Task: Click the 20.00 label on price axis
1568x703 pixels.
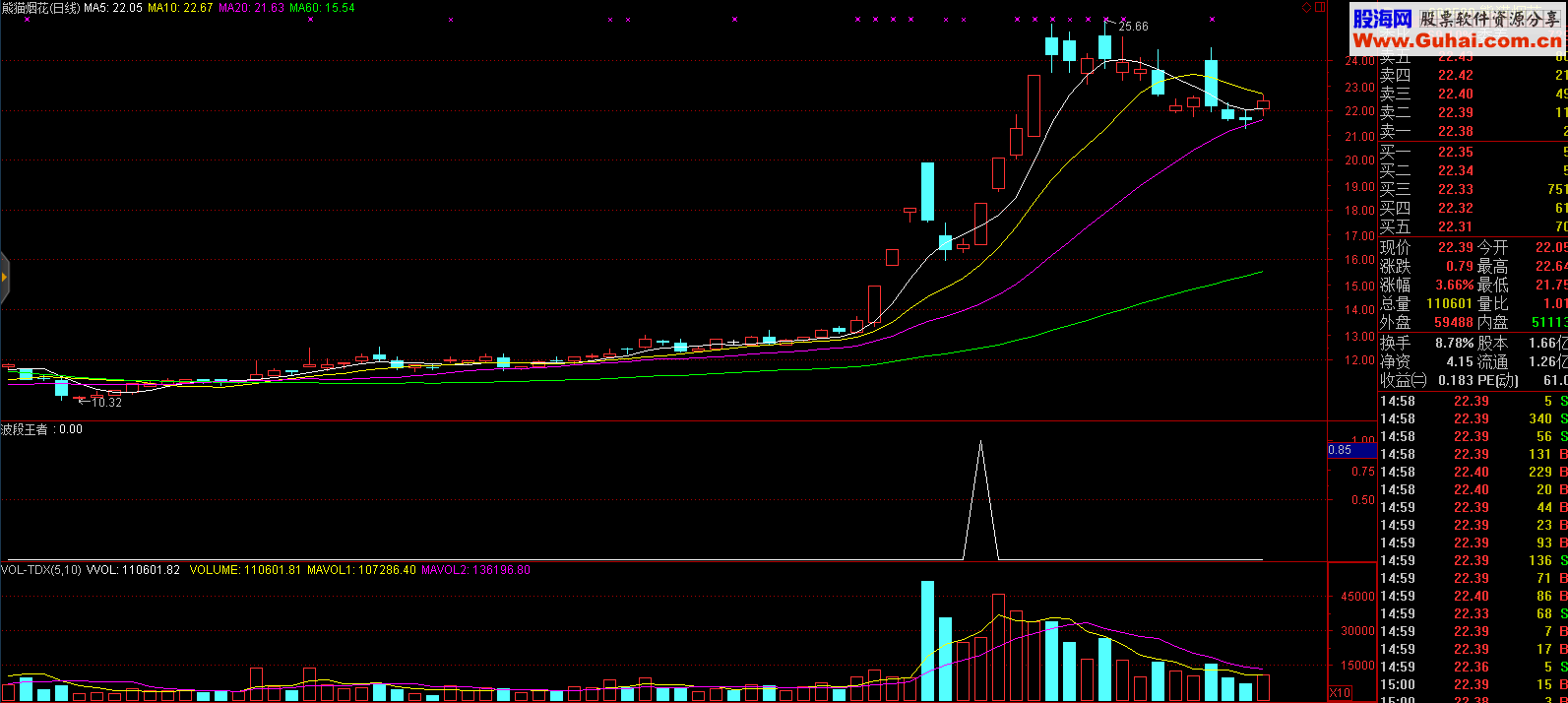Action: 1360,160
